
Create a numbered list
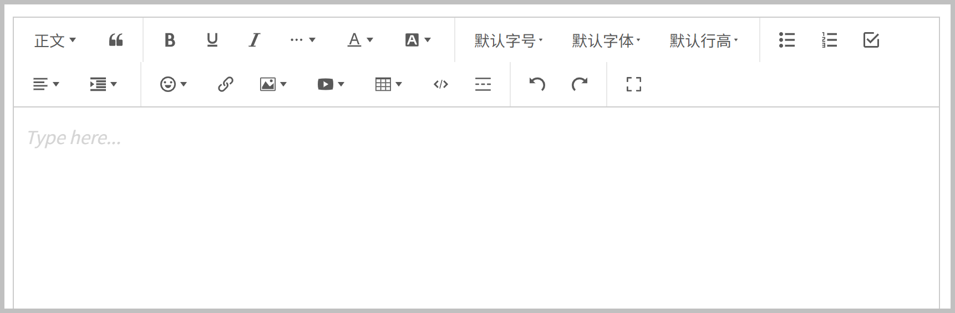coord(829,40)
